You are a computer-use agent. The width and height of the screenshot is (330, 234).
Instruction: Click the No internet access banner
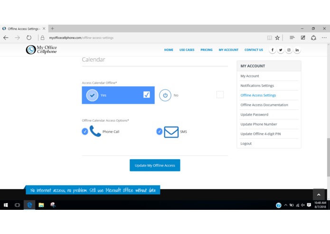pos(93,190)
